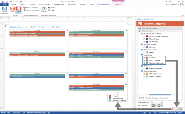
Task: Open Customize Quick Access Toolbar dropdown
Action: (24, 2)
